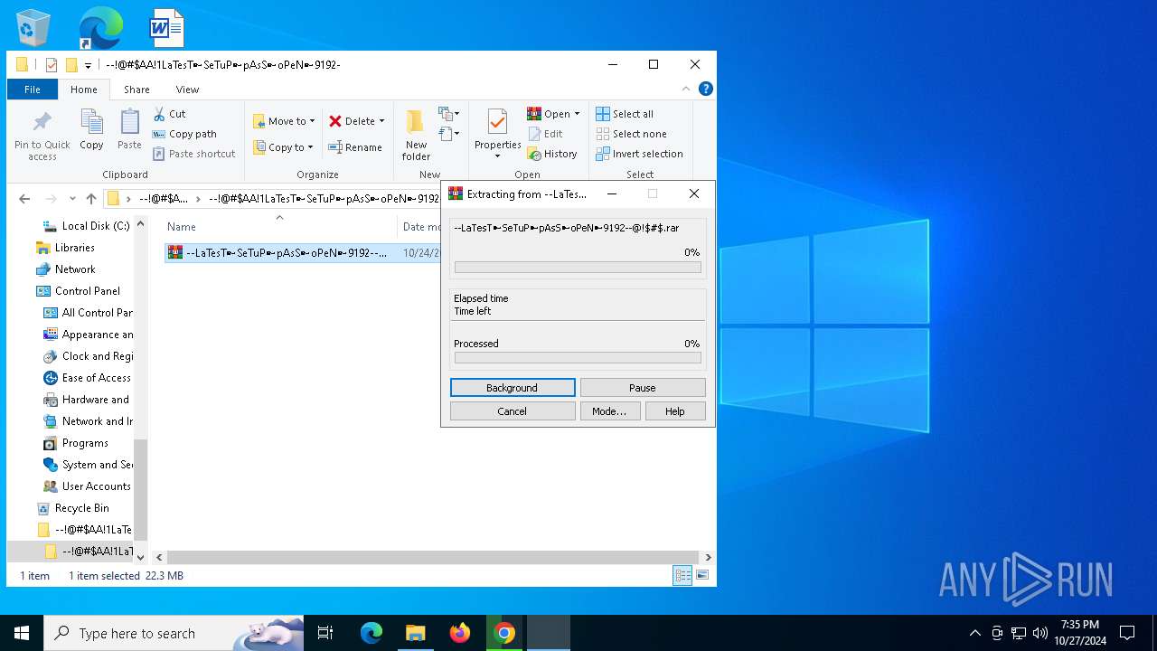Select Network in the navigation pane

[65, 269]
